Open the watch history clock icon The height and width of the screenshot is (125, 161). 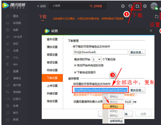click(123, 6)
